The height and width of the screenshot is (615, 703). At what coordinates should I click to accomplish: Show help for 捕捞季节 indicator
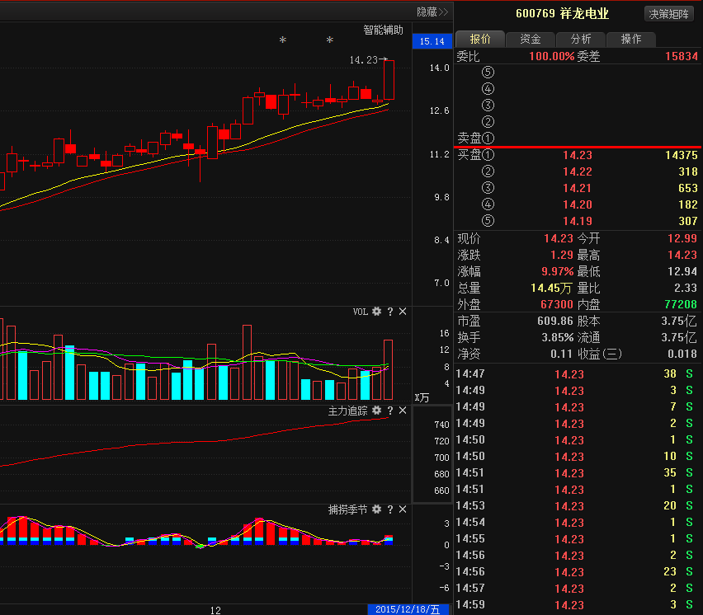click(x=390, y=510)
